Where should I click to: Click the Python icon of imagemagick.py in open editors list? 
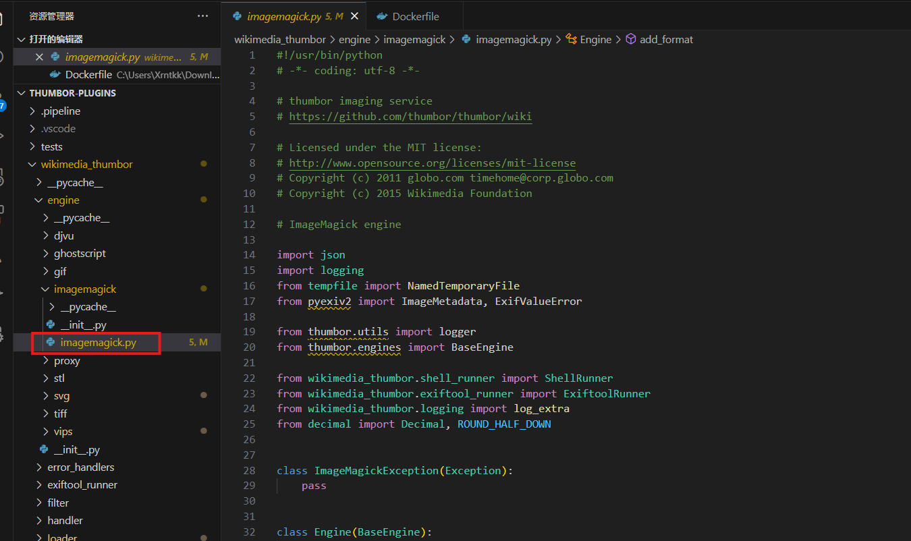[x=55, y=57]
